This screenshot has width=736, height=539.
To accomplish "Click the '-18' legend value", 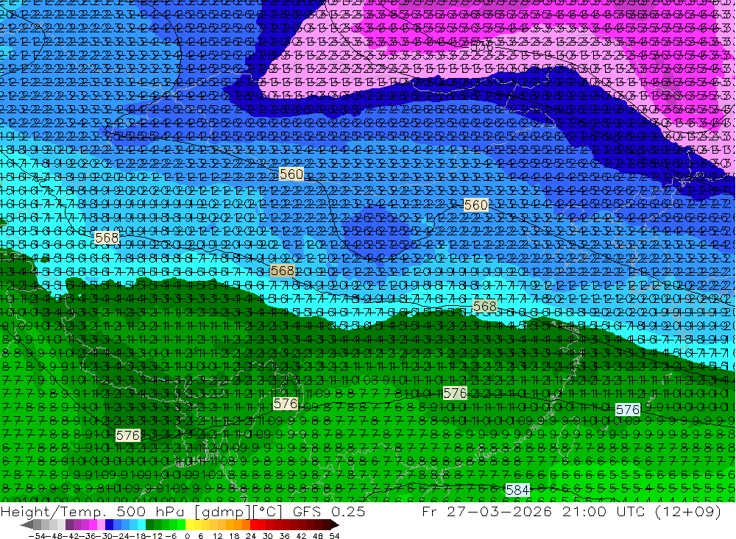I will click(138, 536).
